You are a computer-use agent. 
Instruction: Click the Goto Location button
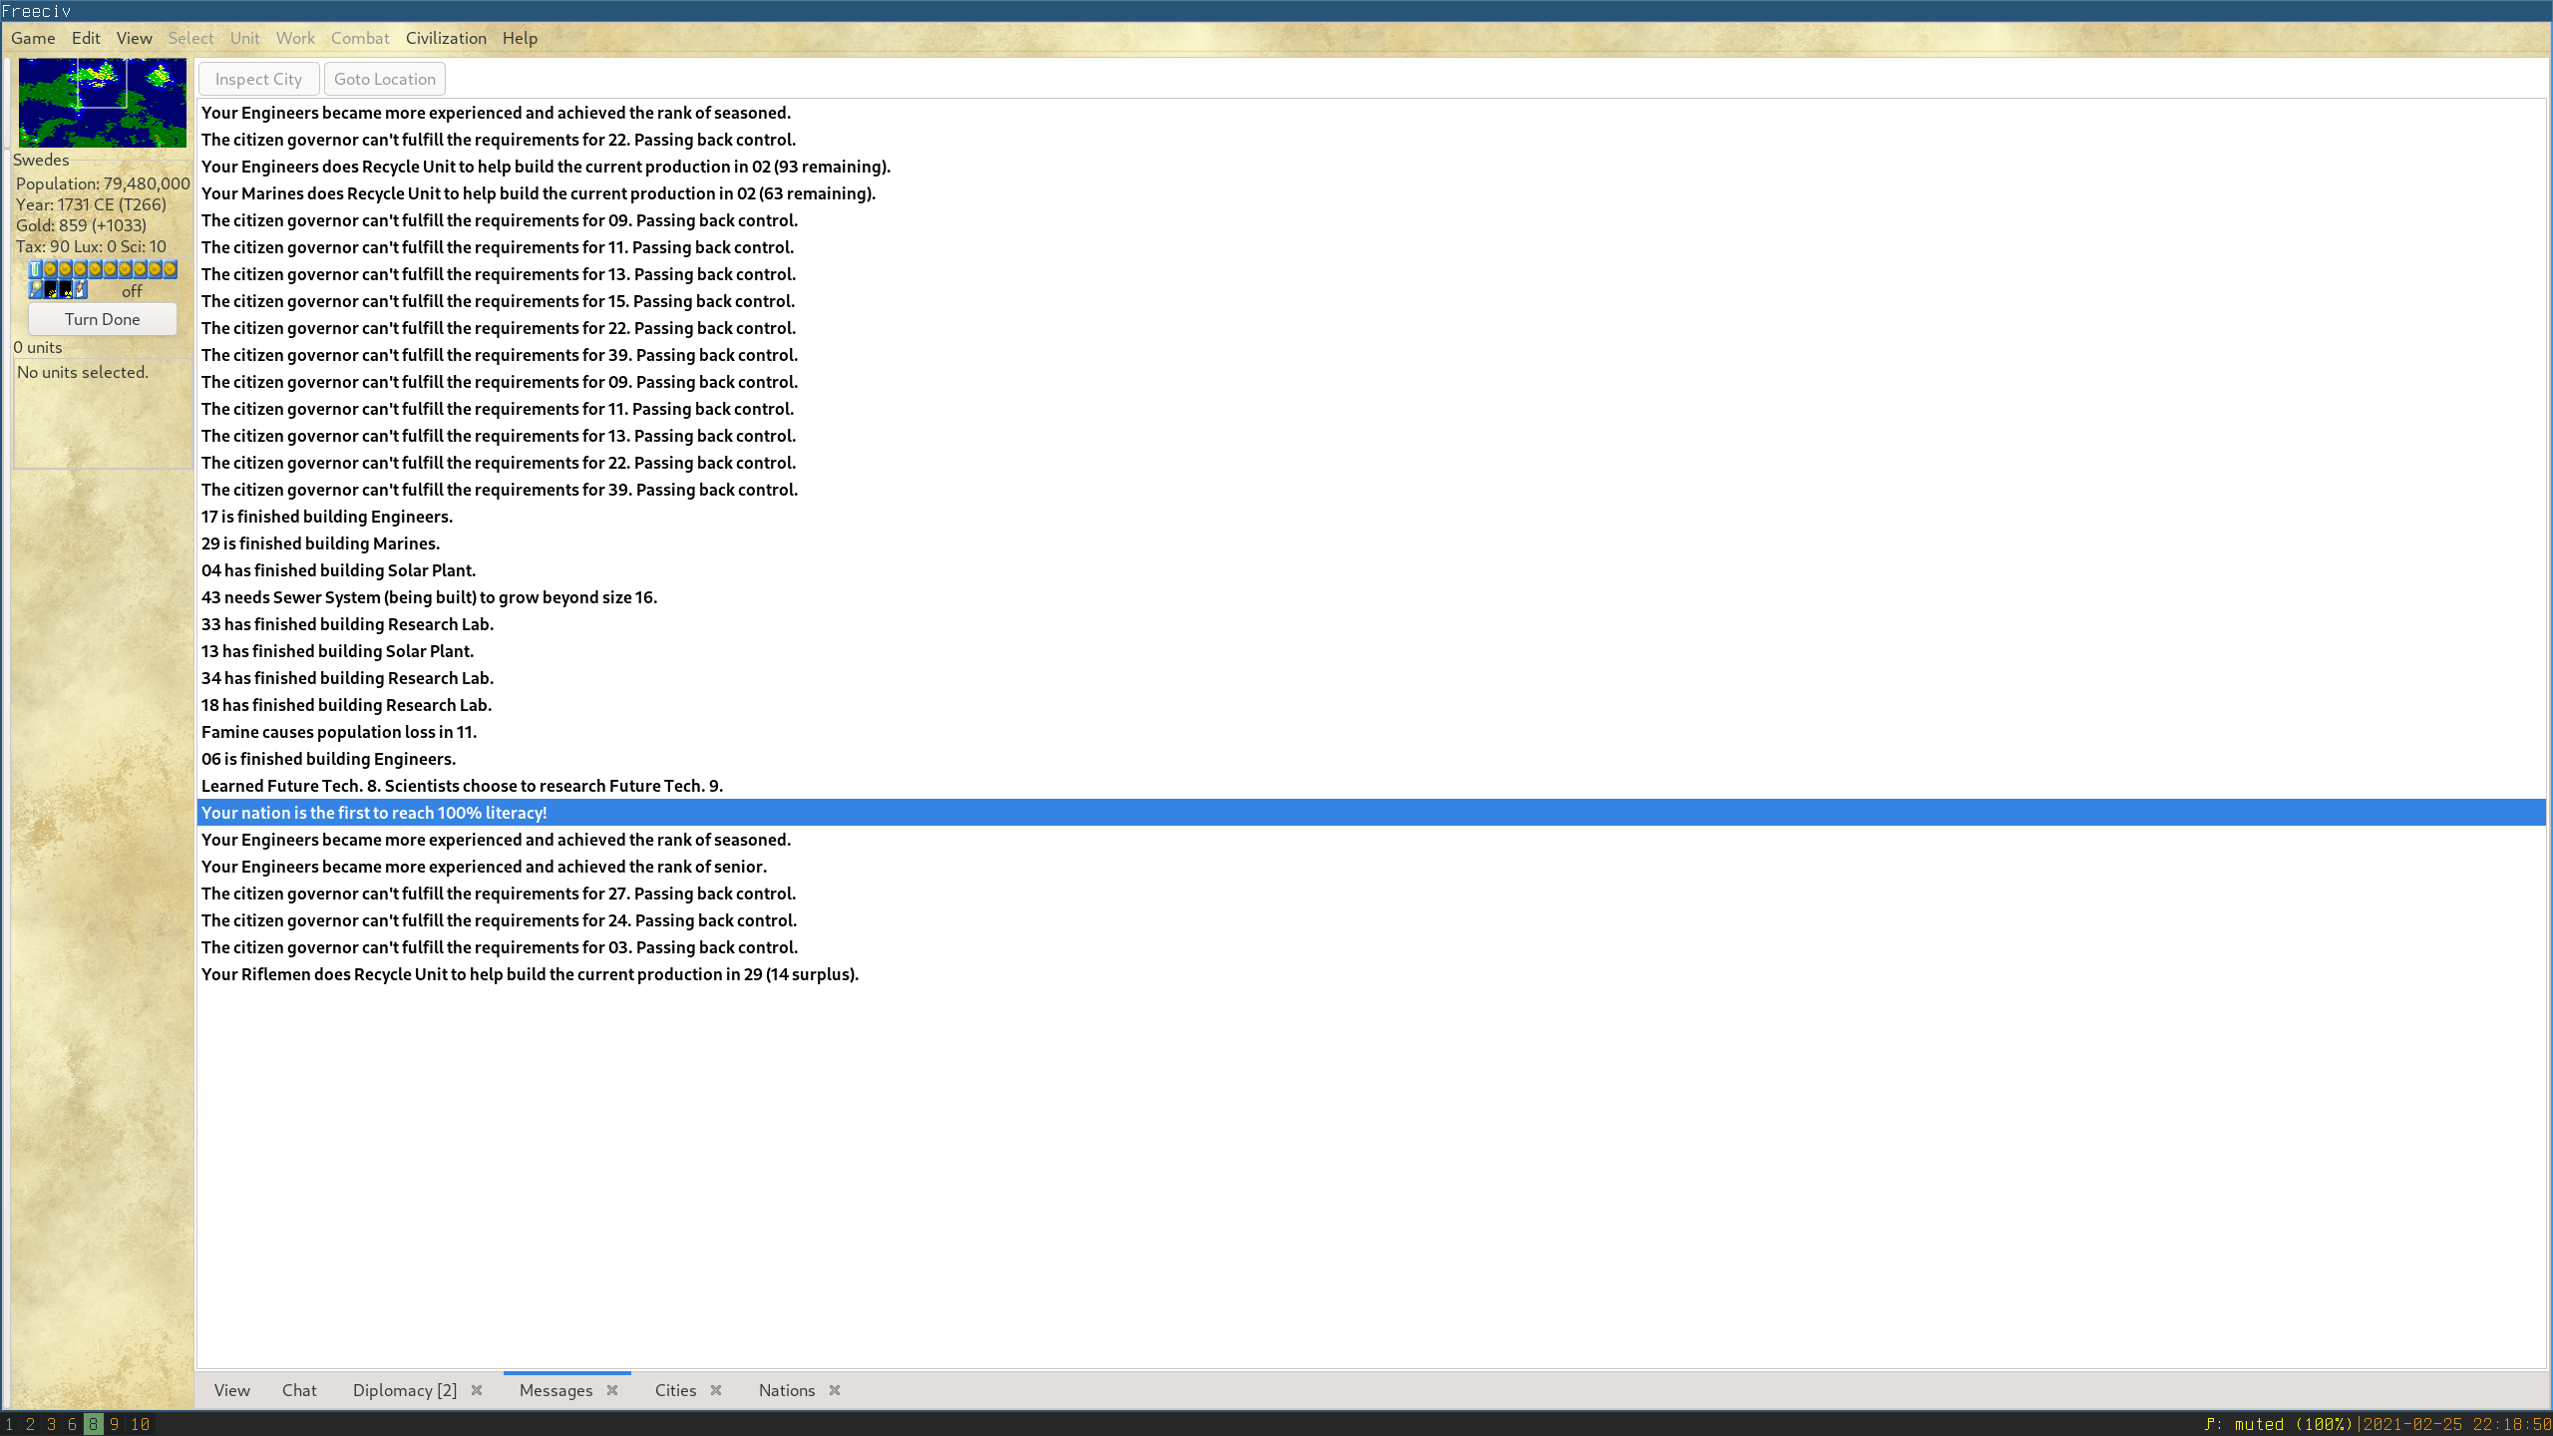[x=385, y=79]
